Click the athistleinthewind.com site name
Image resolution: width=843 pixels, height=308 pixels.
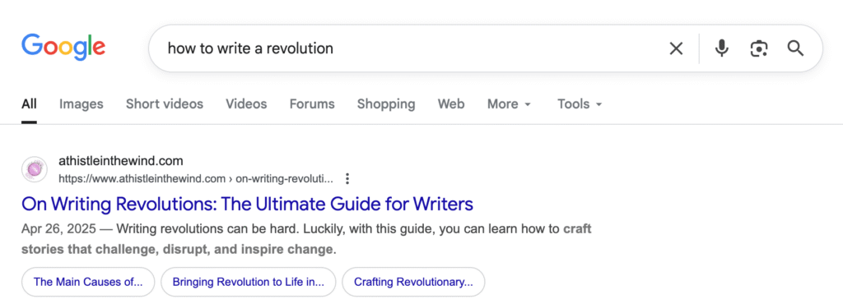120,161
